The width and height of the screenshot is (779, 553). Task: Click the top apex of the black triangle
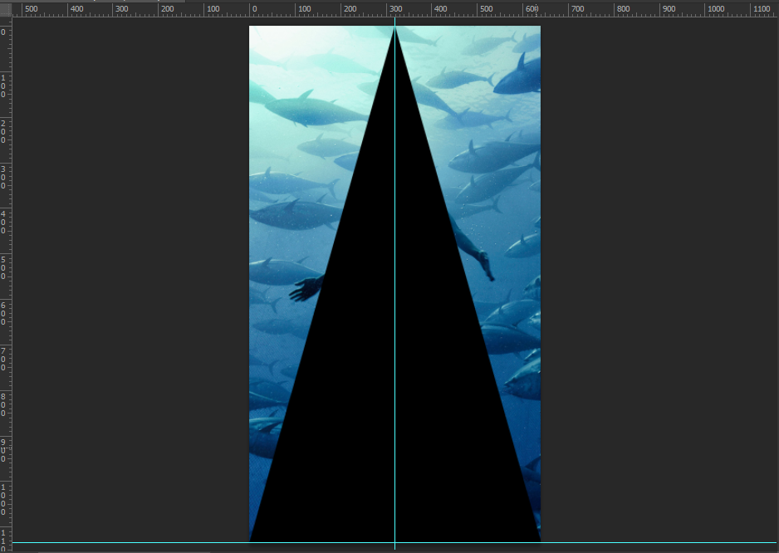[x=394, y=30]
